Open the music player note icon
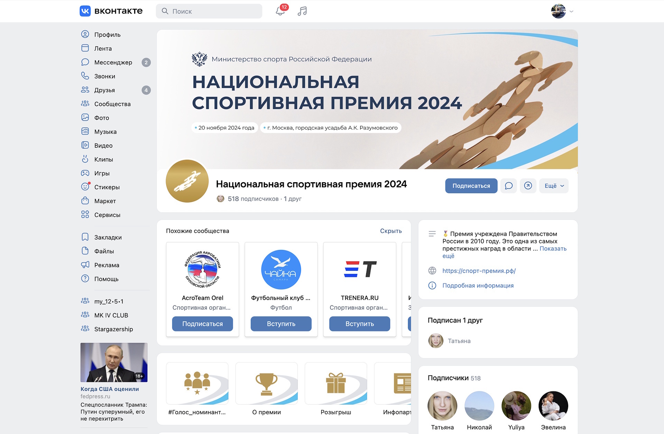This screenshot has height=434, width=664. click(302, 11)
